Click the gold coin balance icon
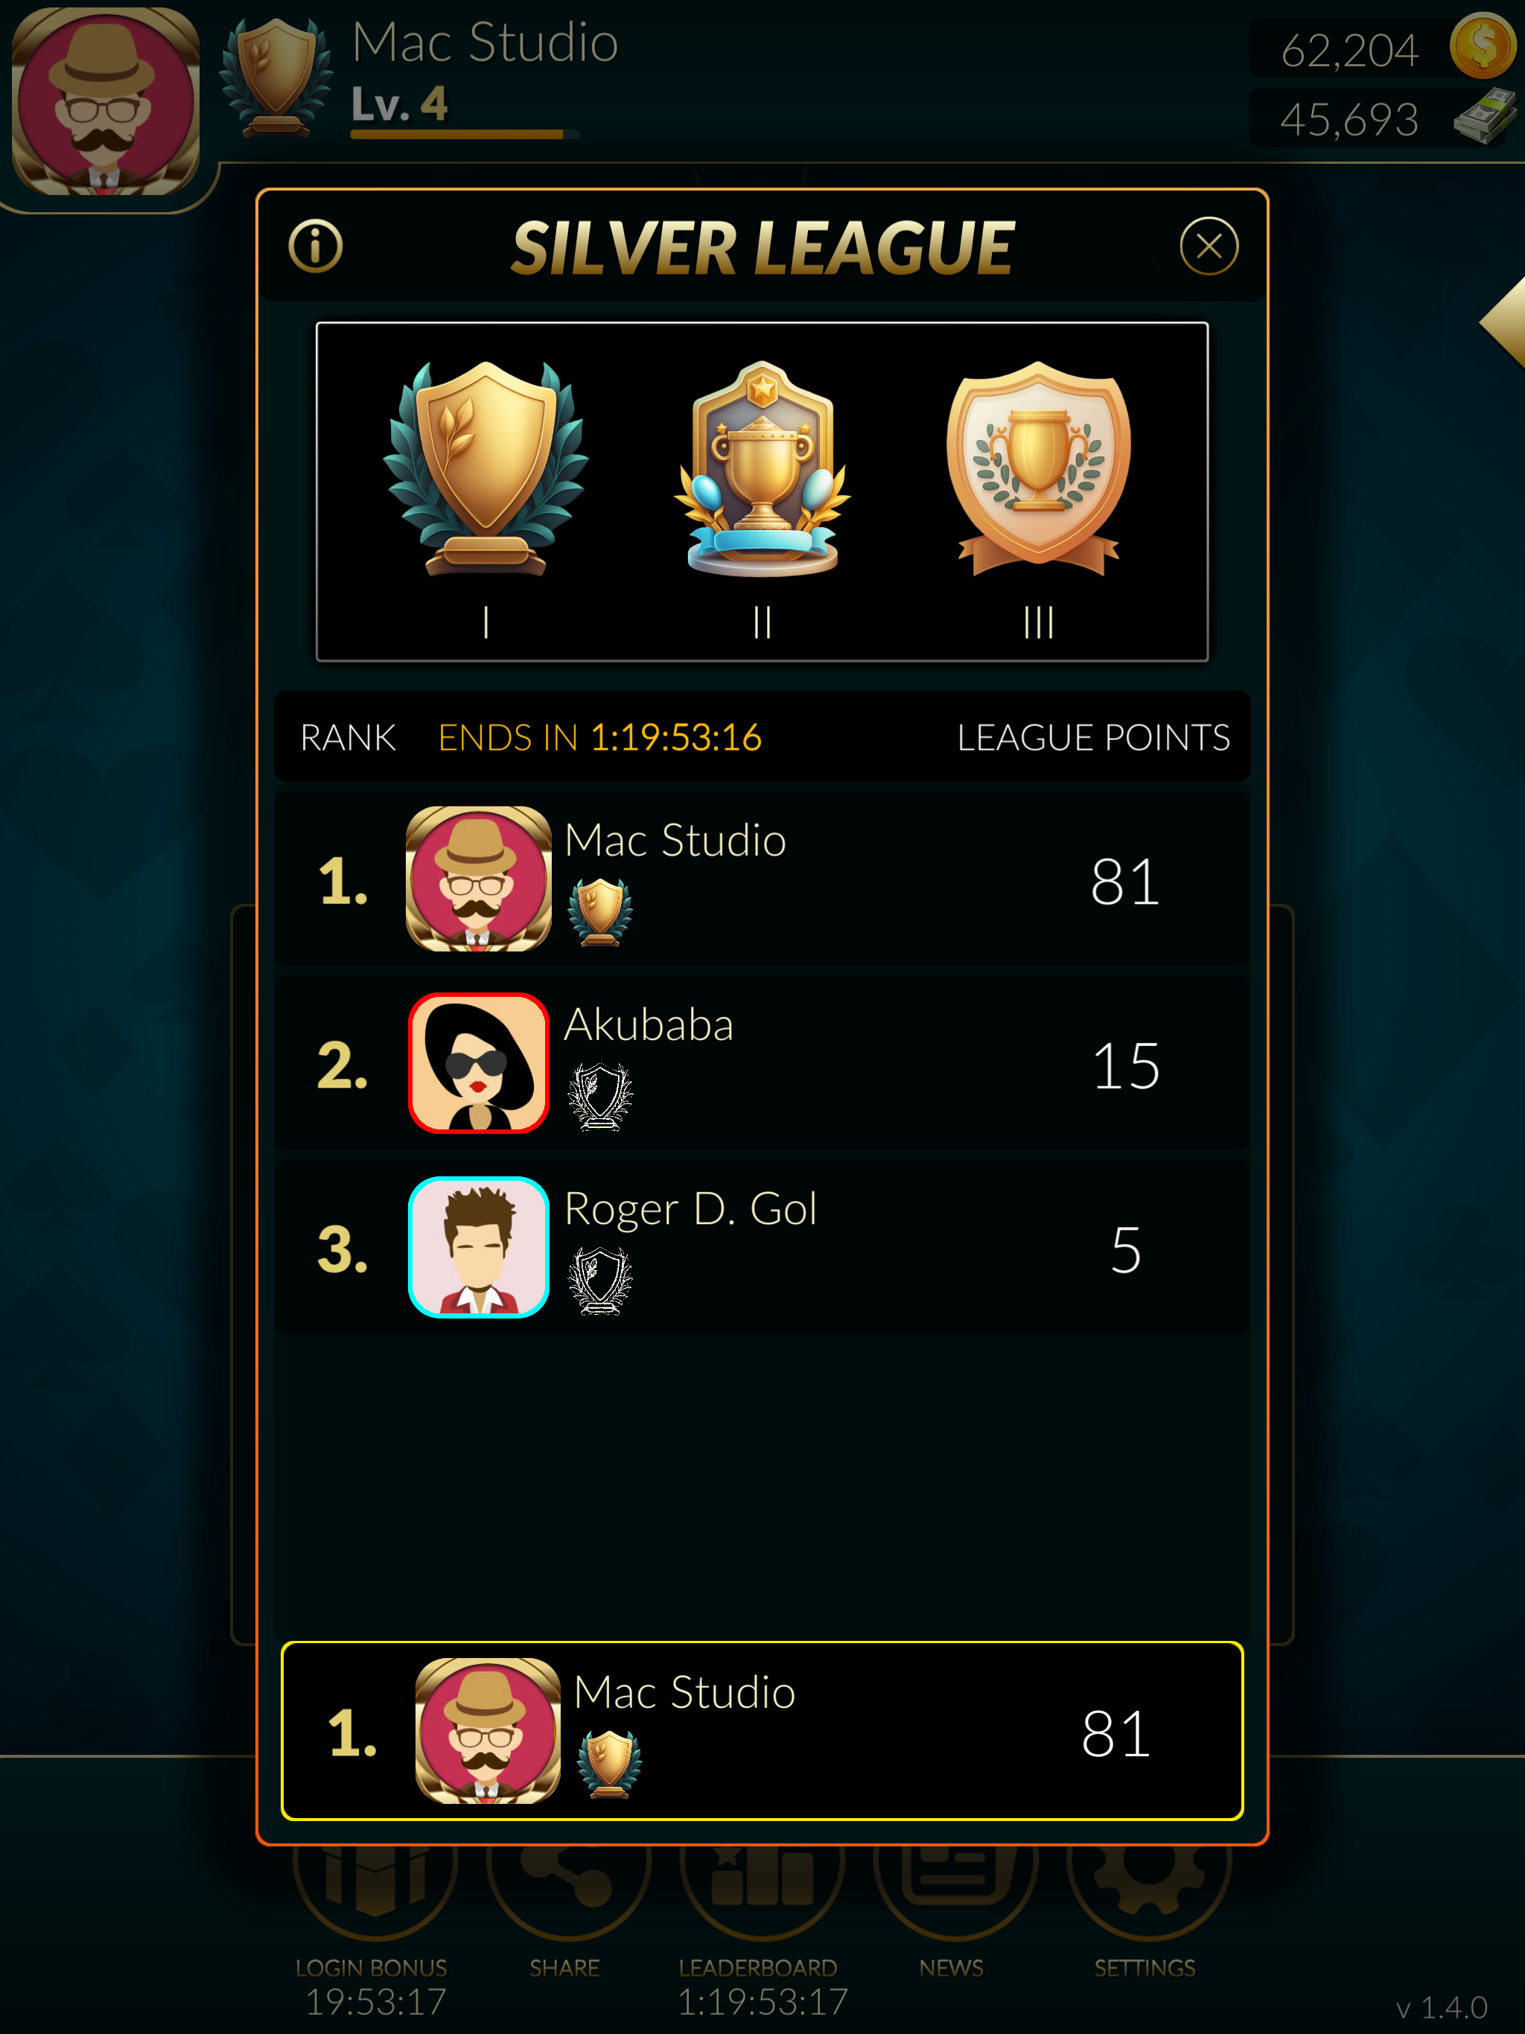Image resolution: width=1525 pixels, height=2034 pixels. point(1482,45)
